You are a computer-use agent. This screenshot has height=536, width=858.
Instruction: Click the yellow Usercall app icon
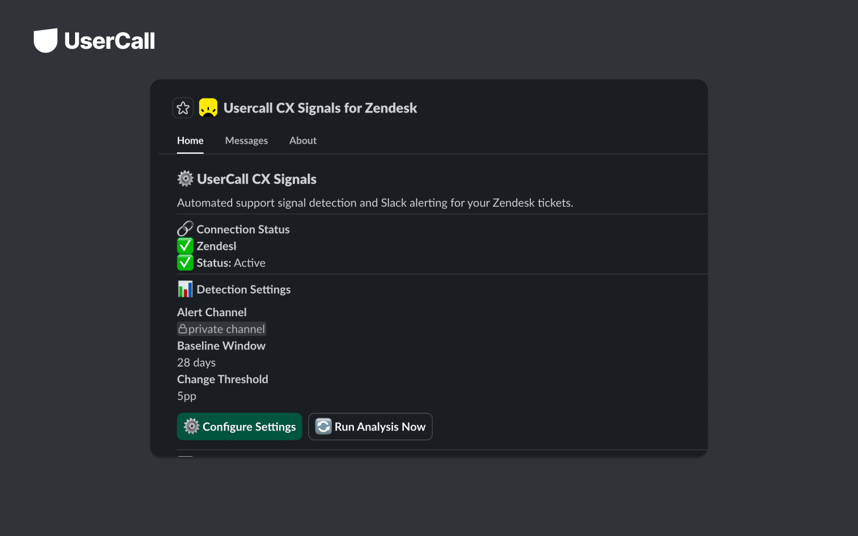(208, 108)
